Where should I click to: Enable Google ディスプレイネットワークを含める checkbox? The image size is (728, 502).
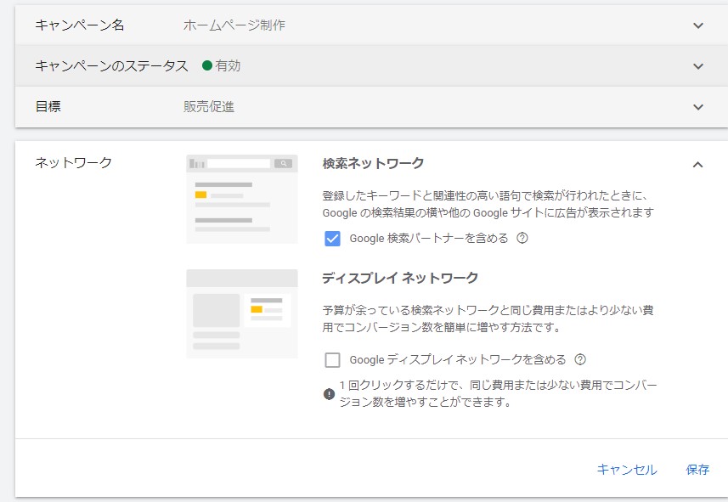(x=332, y=360)
